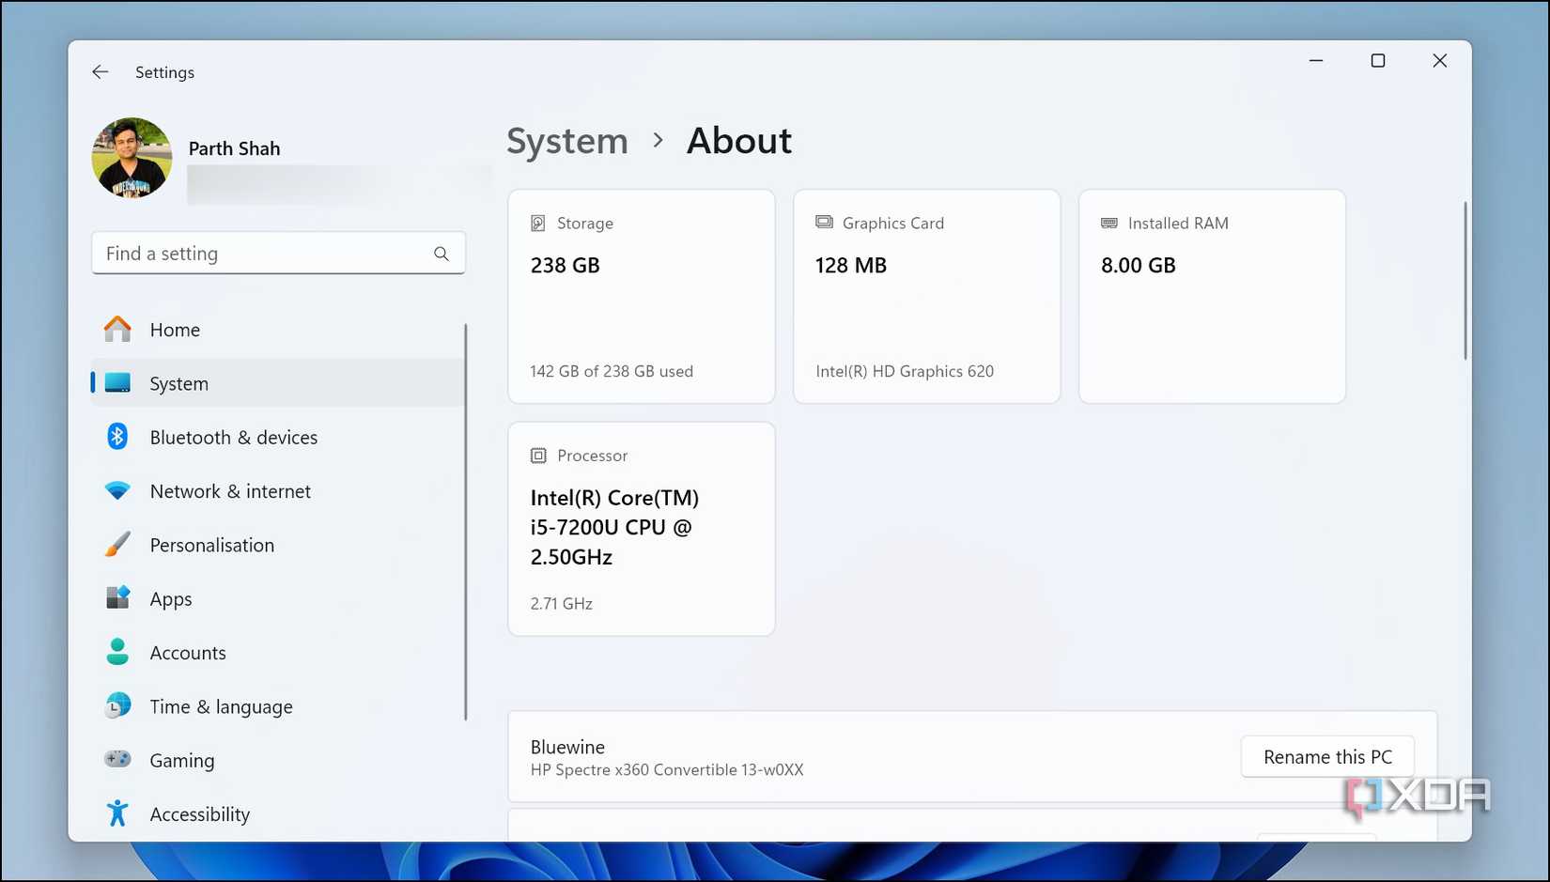Click the Graphics Card info card
The width and height of the screenshot is (1550, 882).
coord(927,297)
